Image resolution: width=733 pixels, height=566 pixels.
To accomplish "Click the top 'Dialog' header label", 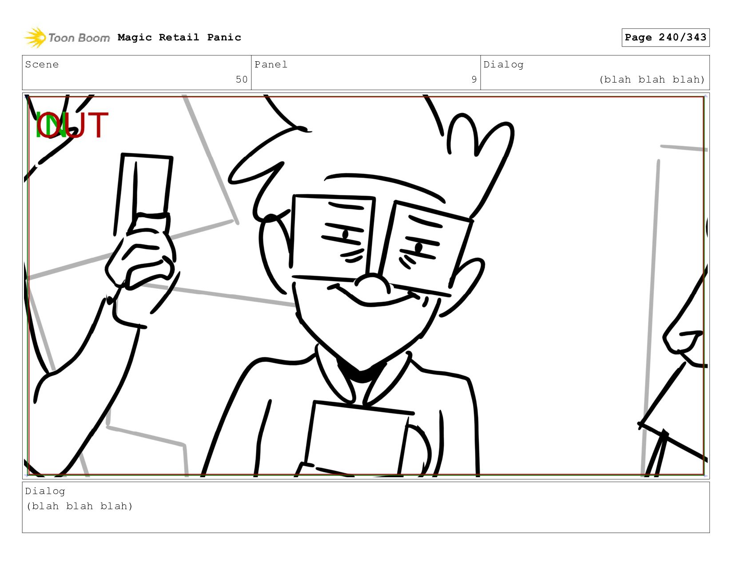I will (x=503, y=64).
